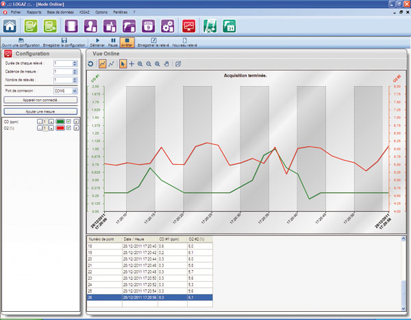Click the O2 (%) left stepper button
The width and height of the screenshot is (411, 320).
(40, 129)
